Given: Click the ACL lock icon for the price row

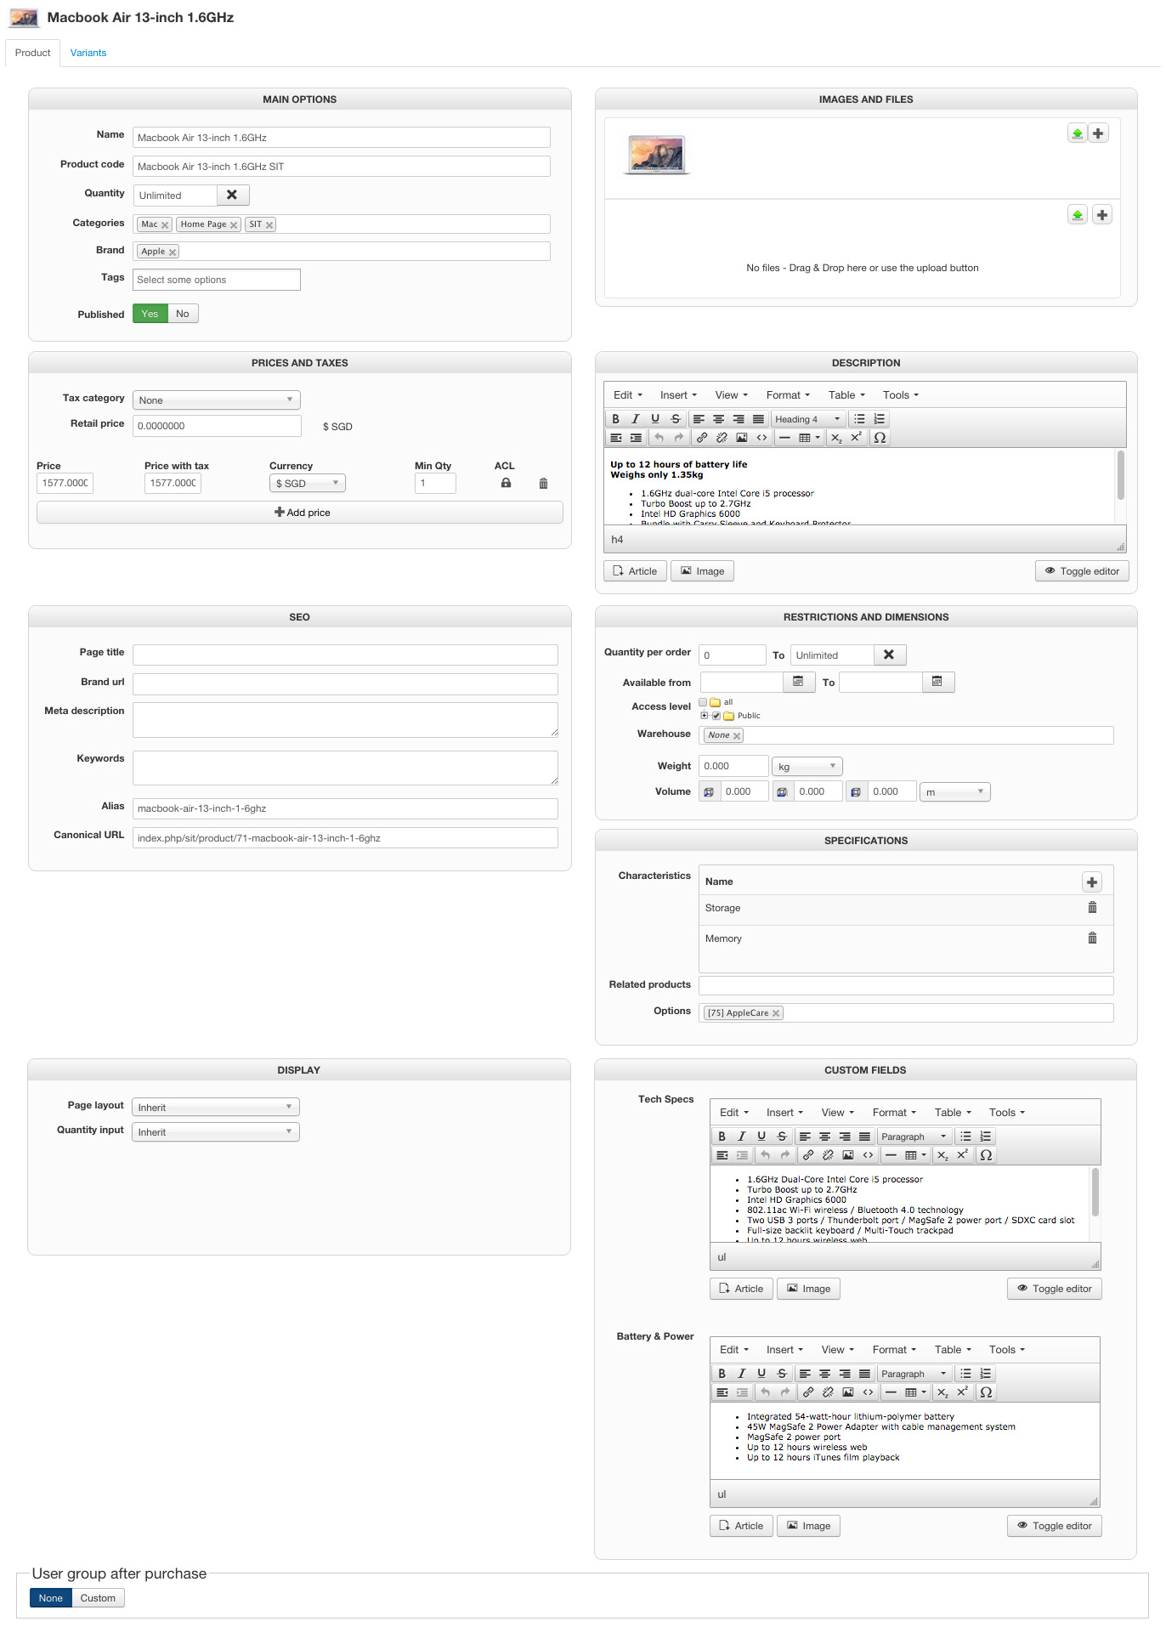Looking at the screenshot, I should pyautogui.click(x=506, y=483).
